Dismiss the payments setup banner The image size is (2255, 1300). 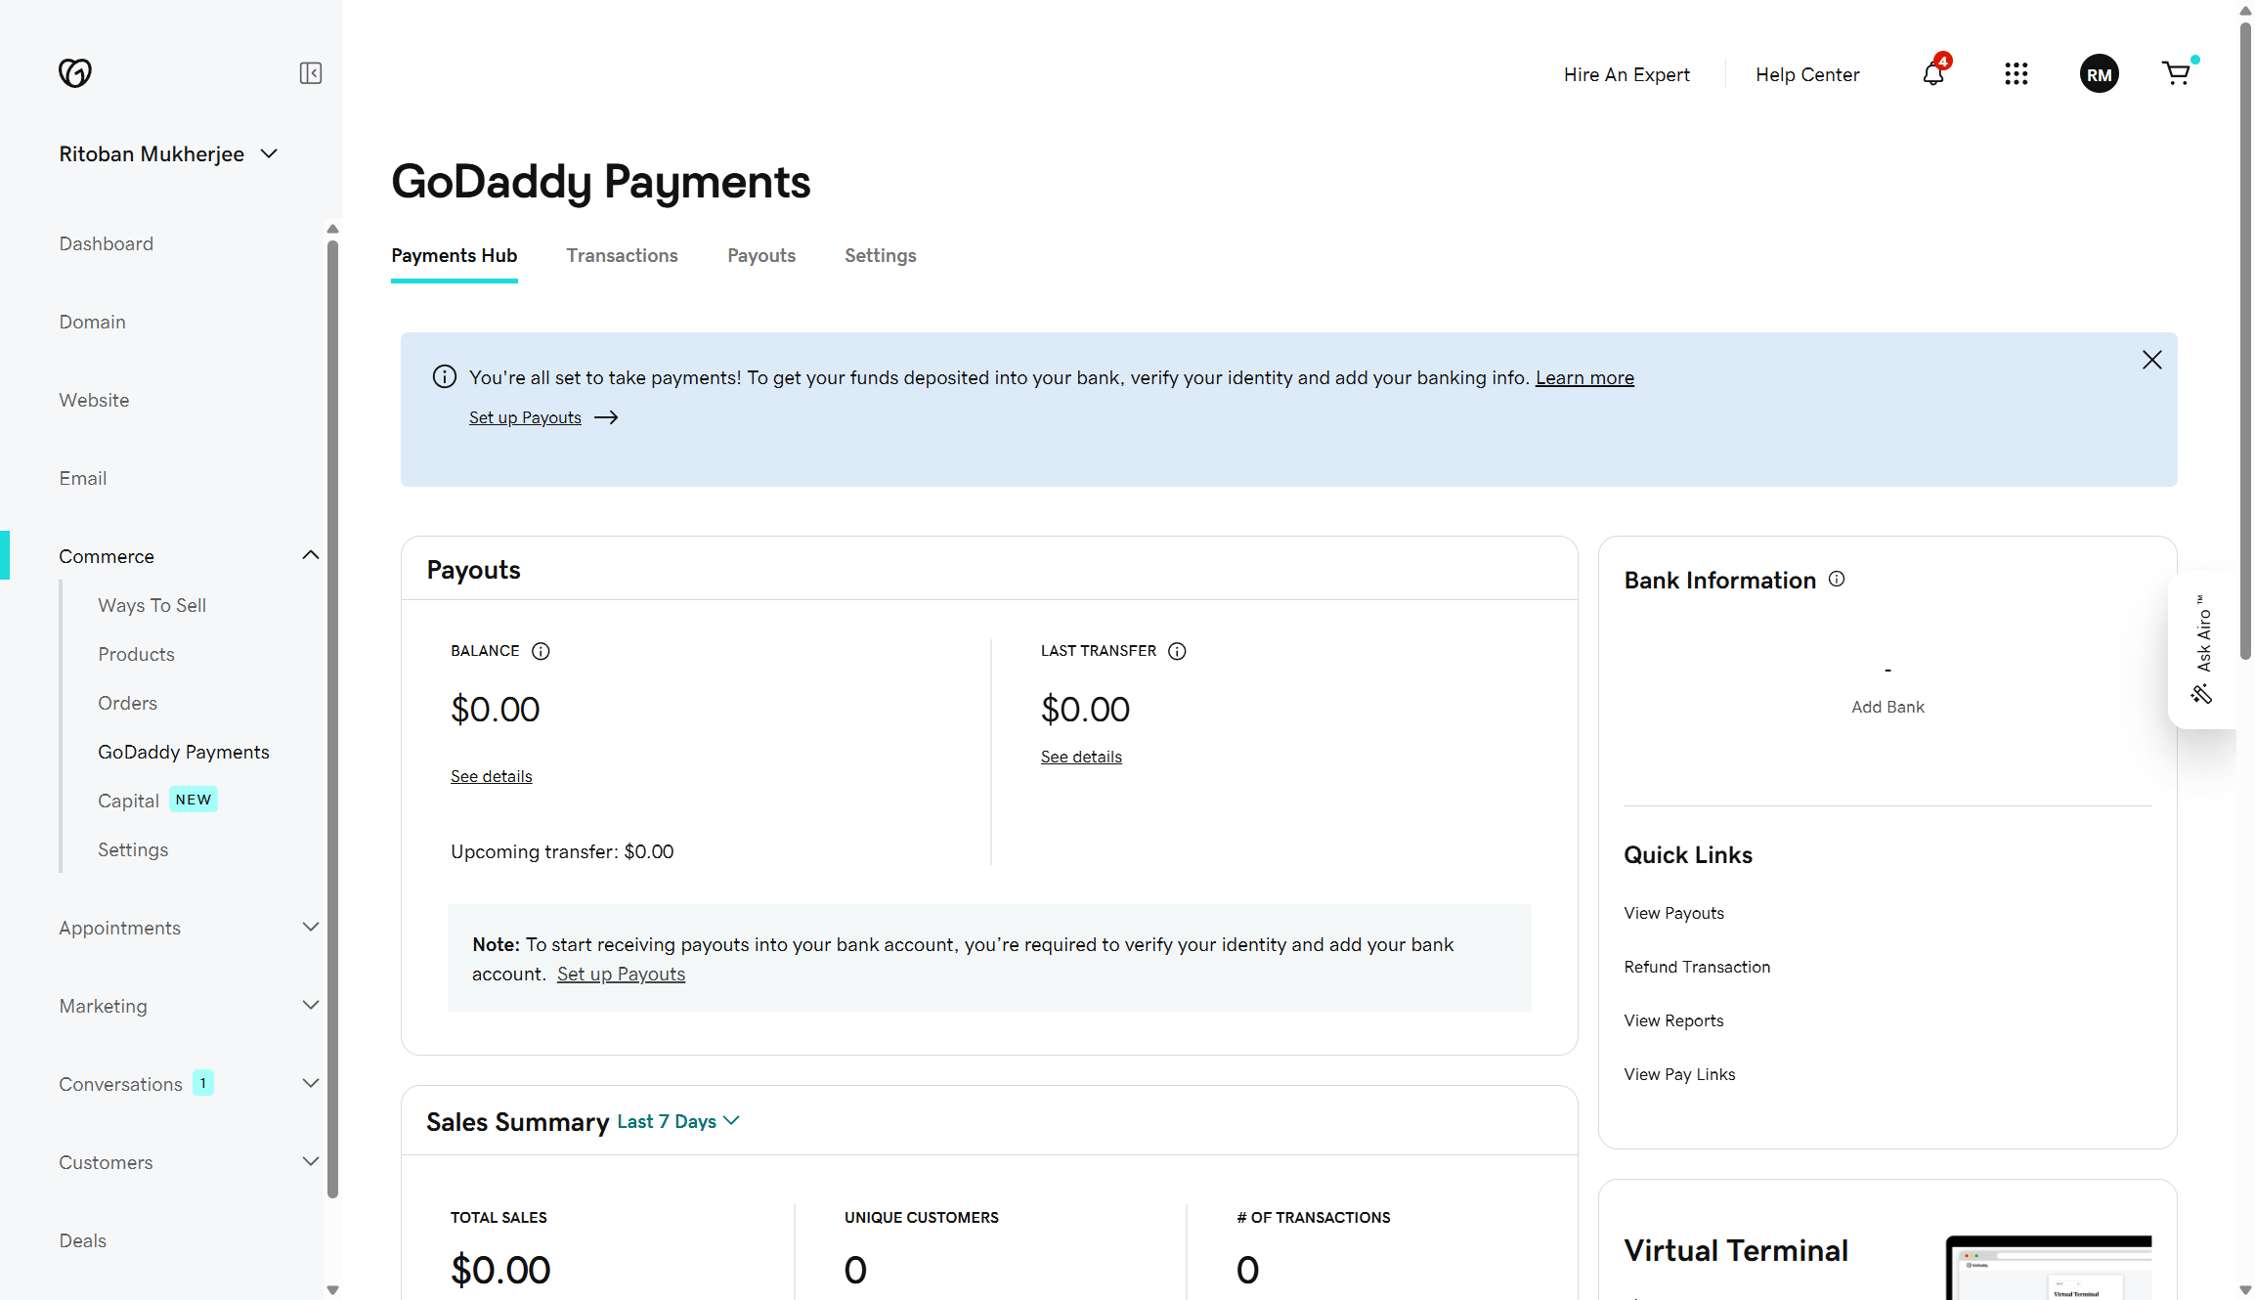tap(2151, 360)
